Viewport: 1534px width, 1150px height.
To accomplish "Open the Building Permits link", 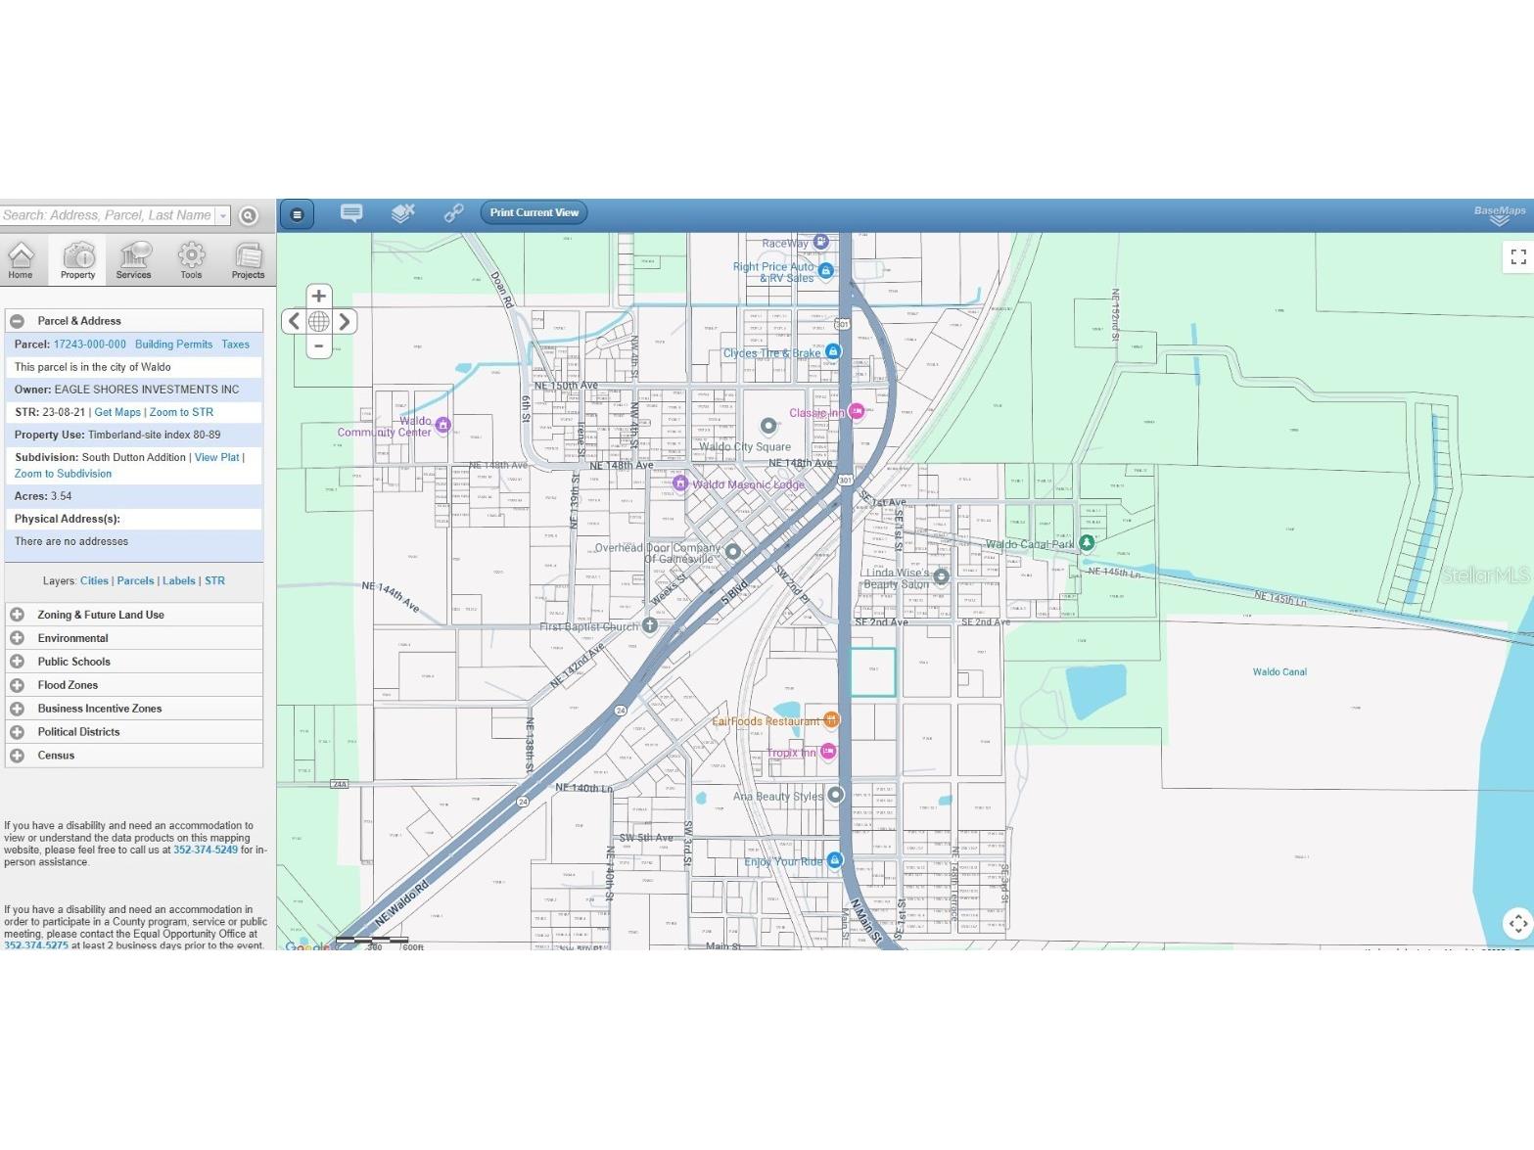I will click(x=173, y=345).
